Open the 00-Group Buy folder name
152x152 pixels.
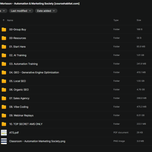tap(17, 30)
